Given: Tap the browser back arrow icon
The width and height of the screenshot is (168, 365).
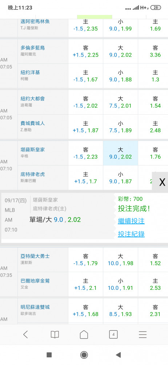Looking at the screenshot, I should (x=25, y=334).
